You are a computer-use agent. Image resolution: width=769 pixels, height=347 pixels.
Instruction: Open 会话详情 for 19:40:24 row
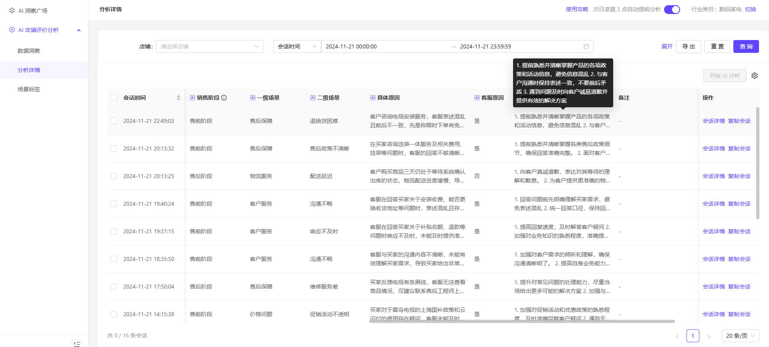[713, 204]
